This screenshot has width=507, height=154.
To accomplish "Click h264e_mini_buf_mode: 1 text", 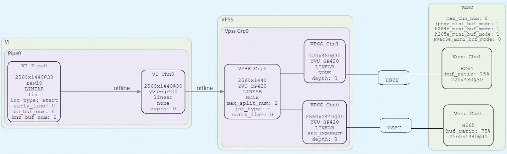I will tap(467, 29).
